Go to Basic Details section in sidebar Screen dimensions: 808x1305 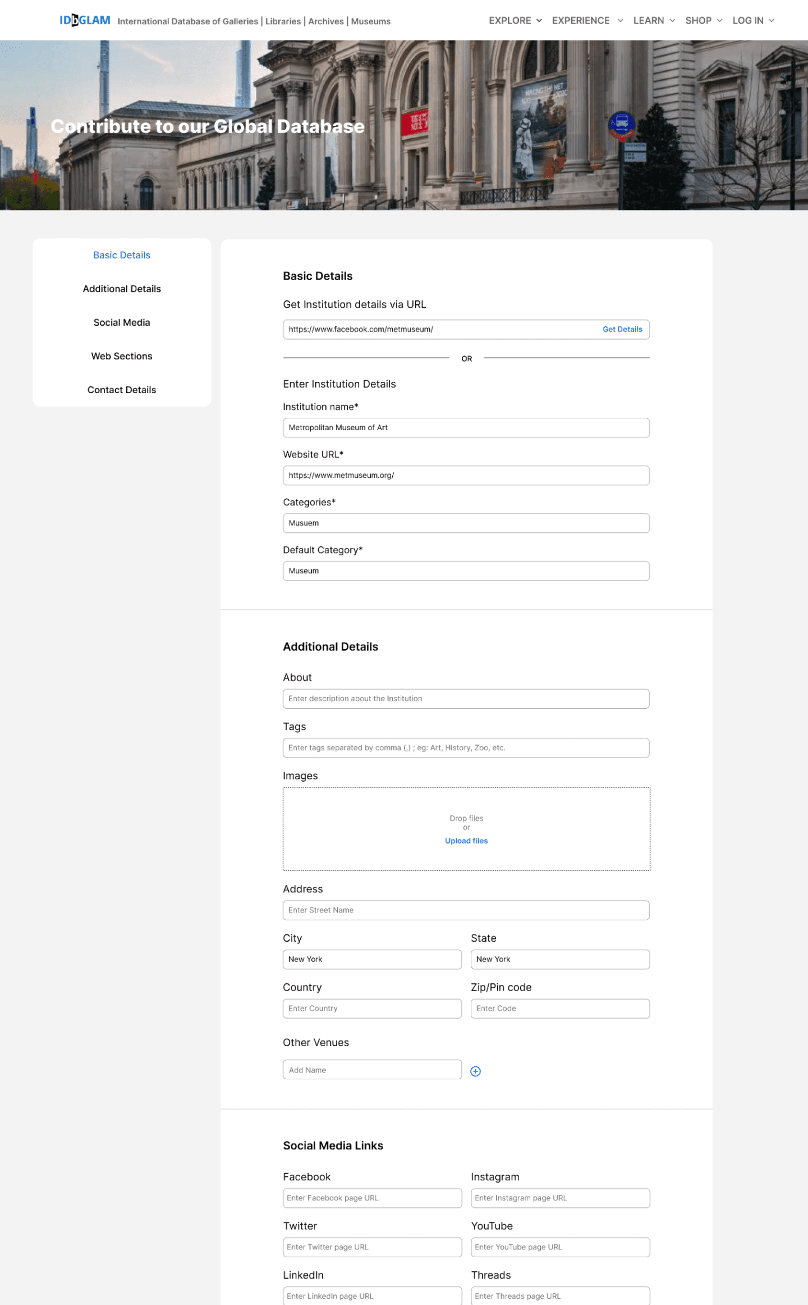pos(122,255)
